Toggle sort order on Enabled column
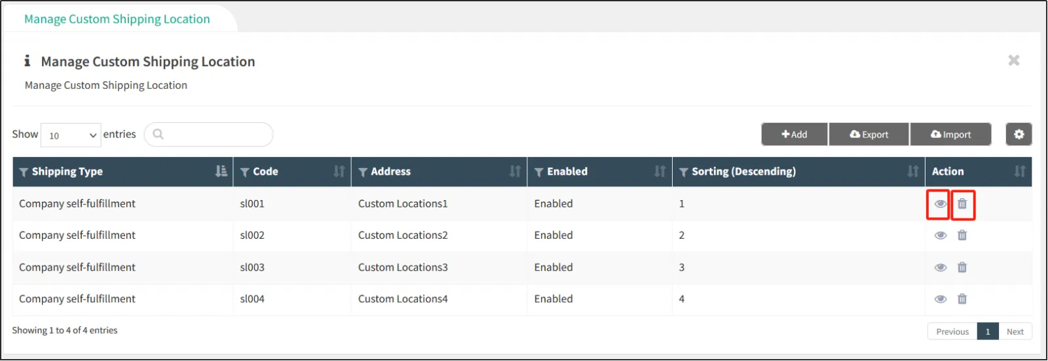The height and width of the screenshot is (361, 1048). (x=660, y=171)
